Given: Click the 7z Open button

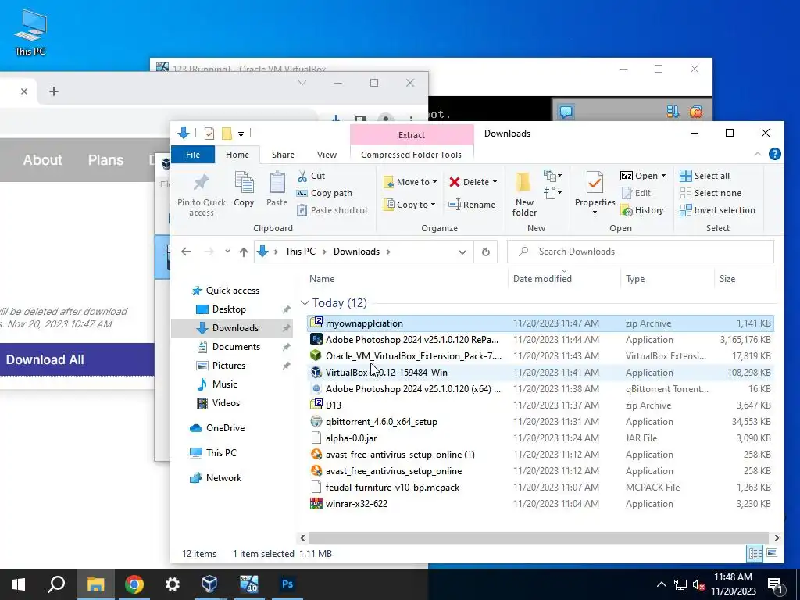Looking at the screenshot, I should (x=639, y=176).
